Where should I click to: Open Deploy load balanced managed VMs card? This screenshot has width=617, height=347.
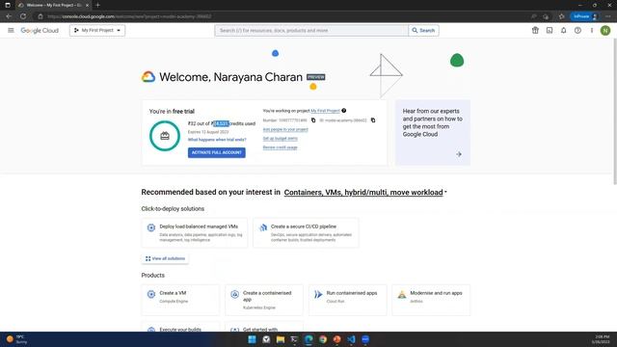(x=195, y=233)
